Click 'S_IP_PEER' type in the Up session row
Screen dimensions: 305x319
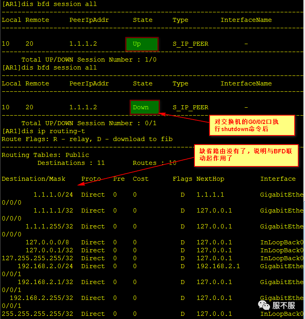(x=190, y=44)
